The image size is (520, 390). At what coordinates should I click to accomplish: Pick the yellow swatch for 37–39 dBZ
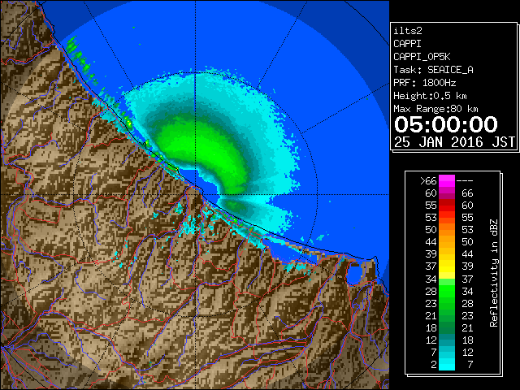point(447,266)
